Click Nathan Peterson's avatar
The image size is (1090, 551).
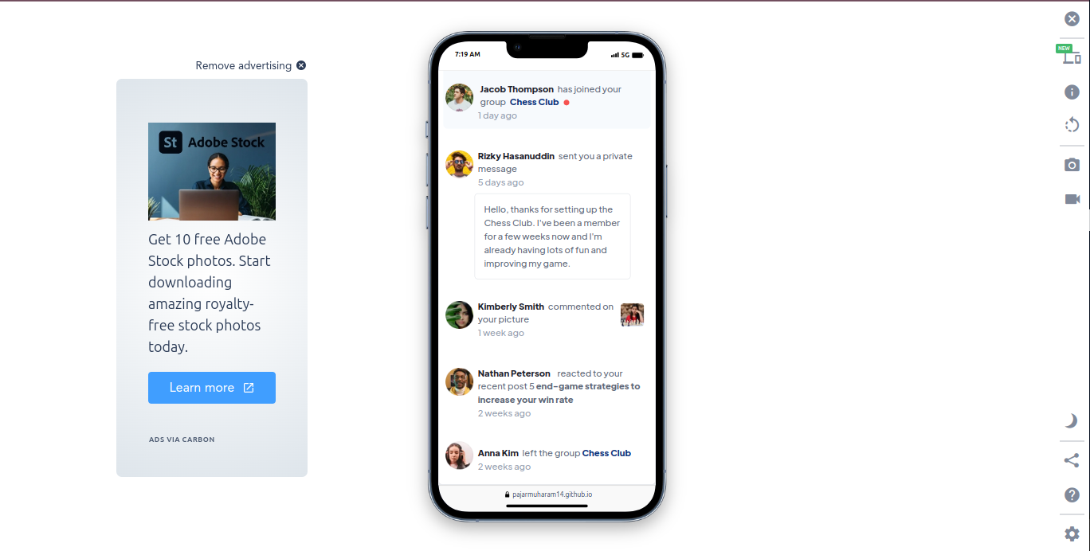tap(459, 381)
